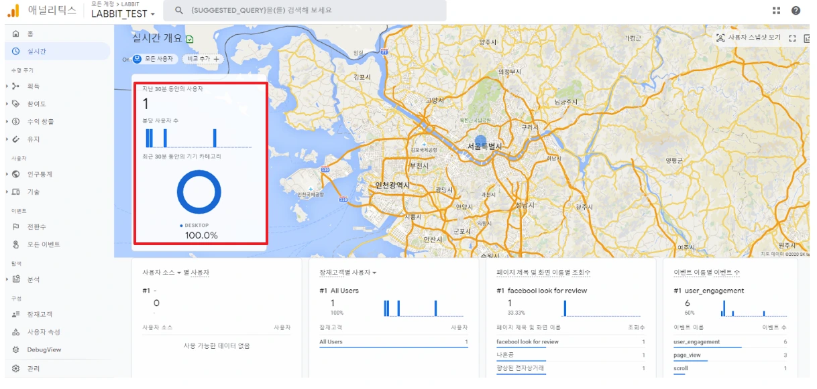Click 사용자 스냅샷 보기 button
Screen dimensions: 817x389
coord(749,38)
